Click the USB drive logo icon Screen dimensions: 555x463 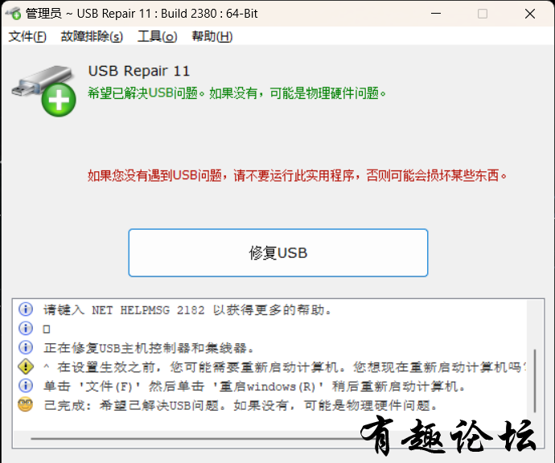[x=44, y=91]
